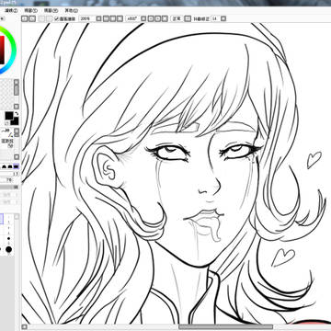The image size is (331, 331).
Task: Pick a shade in the red color square
Action: (x=2, y=50)
